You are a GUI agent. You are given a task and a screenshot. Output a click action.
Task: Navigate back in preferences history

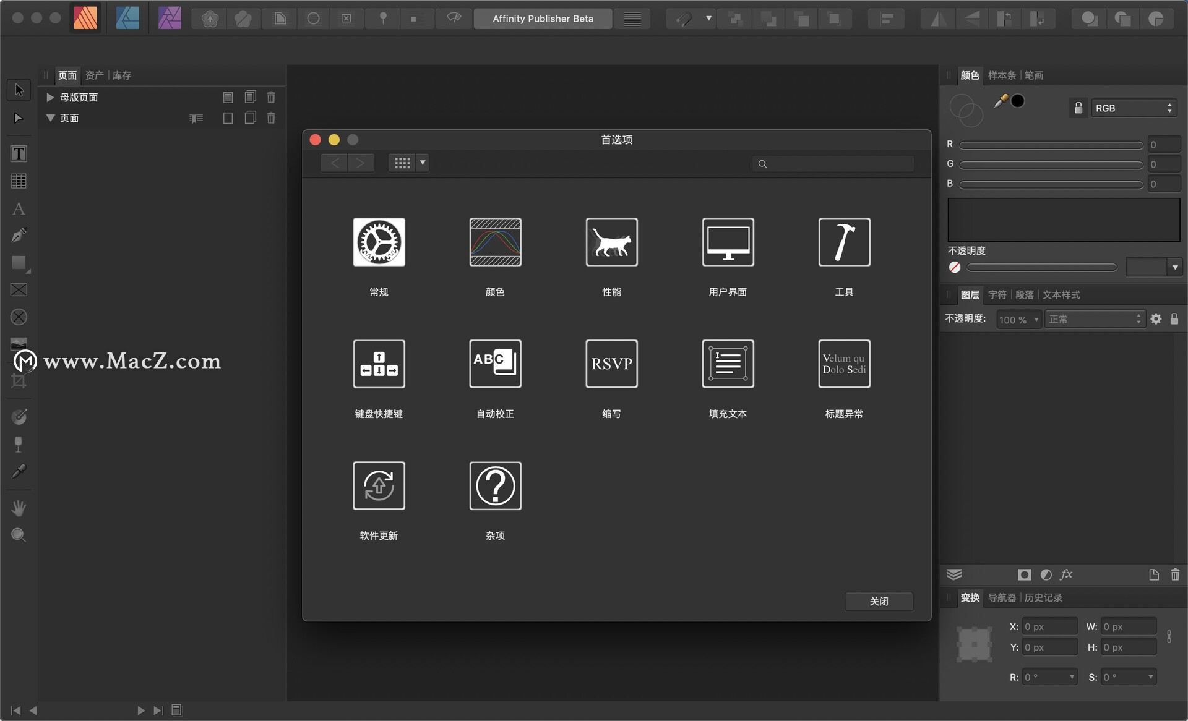tap(337, 163)
